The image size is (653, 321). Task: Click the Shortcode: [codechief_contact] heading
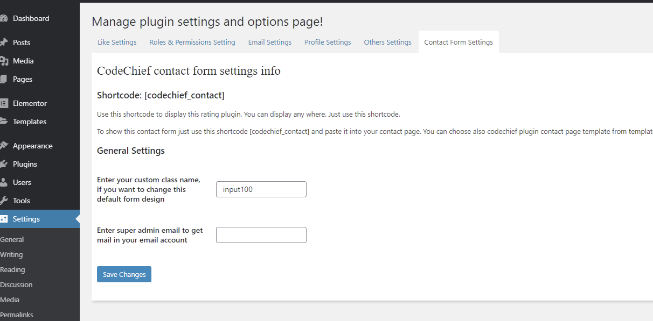click(161, 95)
